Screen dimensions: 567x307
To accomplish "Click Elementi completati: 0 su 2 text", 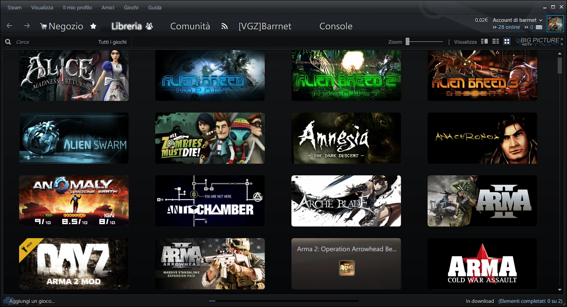I will 531,301.
